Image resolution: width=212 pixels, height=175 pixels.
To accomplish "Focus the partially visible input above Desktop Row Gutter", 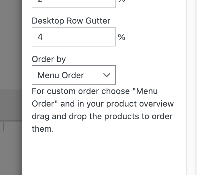I will pyautogui.click(x=73, y=3).
